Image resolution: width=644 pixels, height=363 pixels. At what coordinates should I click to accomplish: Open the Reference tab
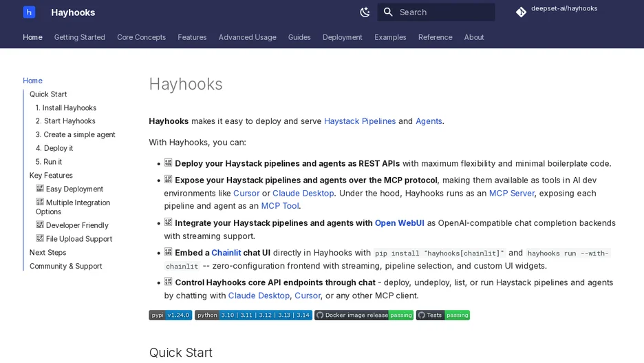click(436, 37)
